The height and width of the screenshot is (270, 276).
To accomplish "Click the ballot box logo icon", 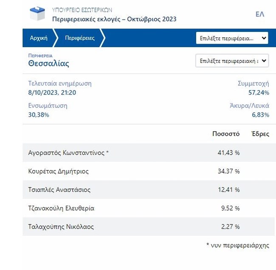I will (x=37, y=14).
